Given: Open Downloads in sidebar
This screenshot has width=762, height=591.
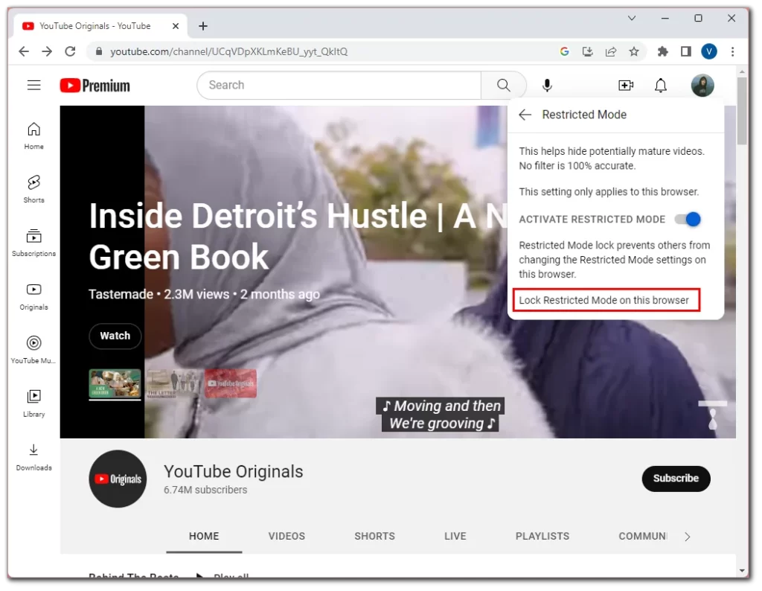Looking at the screenshot, I should [33, 457].
